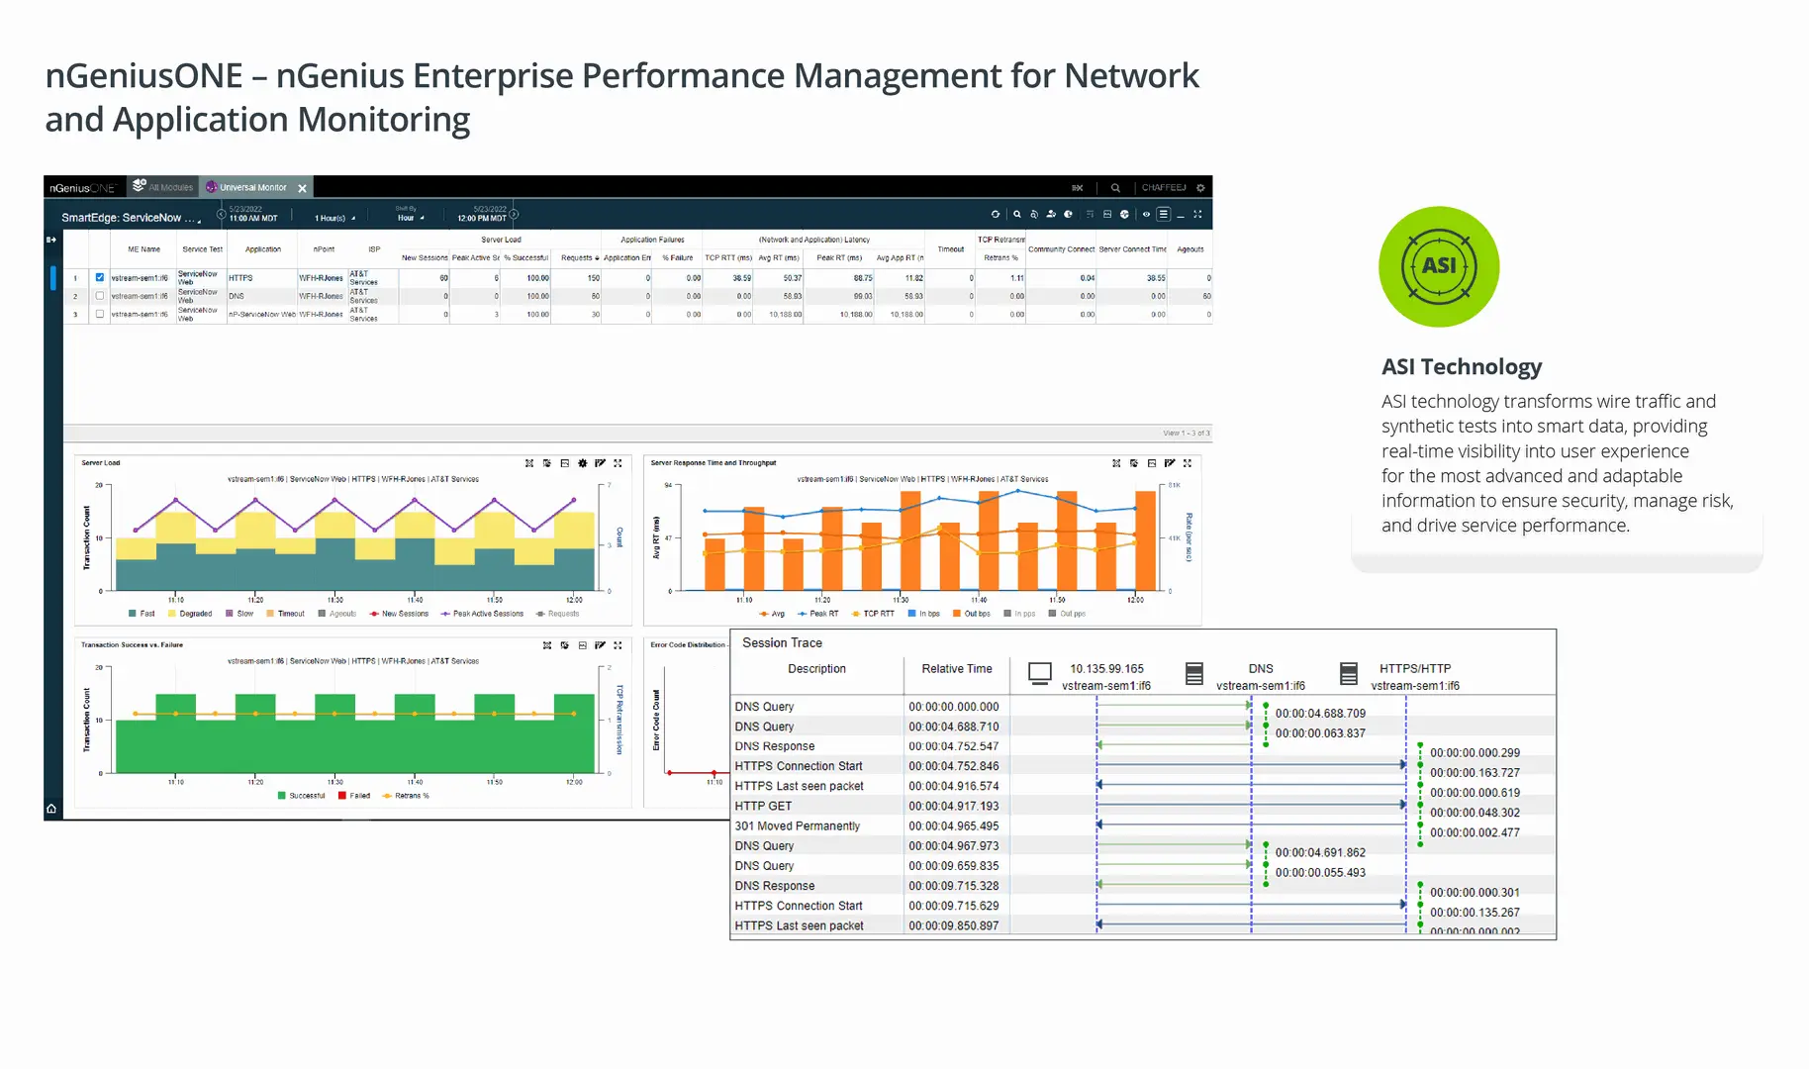Click the Application column header

(263, 249)
